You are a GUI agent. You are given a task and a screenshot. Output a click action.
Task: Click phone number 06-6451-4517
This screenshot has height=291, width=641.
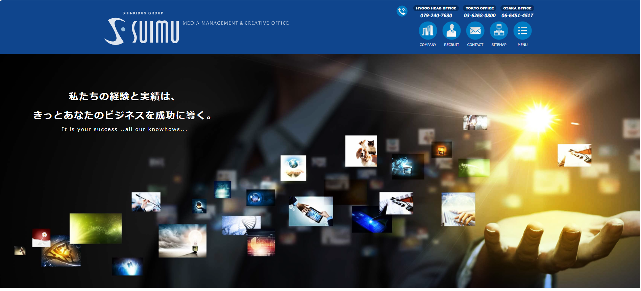click(x=517, y=16)
